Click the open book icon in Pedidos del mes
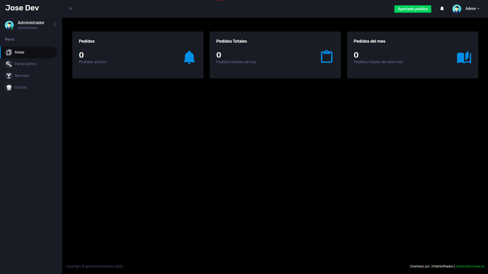488x274 pixels. (464, 57)
